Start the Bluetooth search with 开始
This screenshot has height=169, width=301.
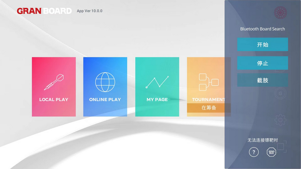(x=263, y=45)
